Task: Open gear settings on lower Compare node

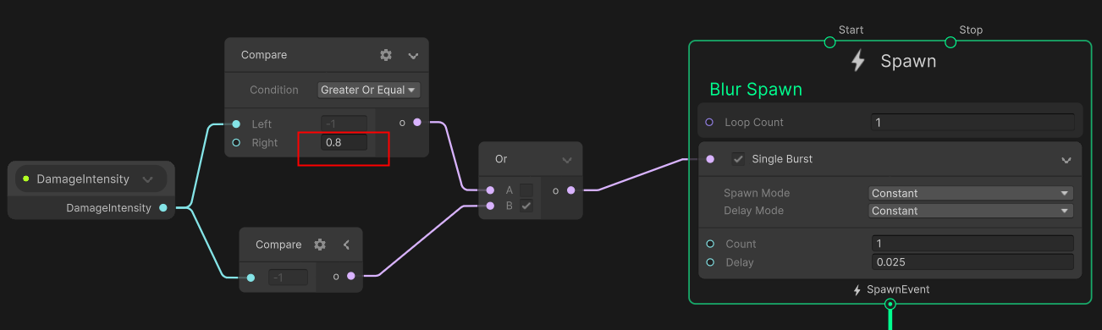Action: pyautogui.click(x=320, y=245)
